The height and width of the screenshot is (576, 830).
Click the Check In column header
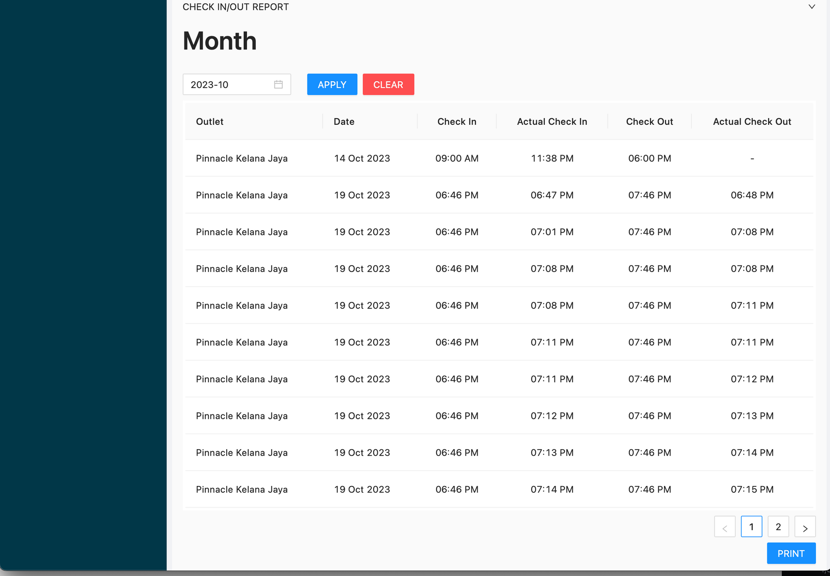pos(456,122)
